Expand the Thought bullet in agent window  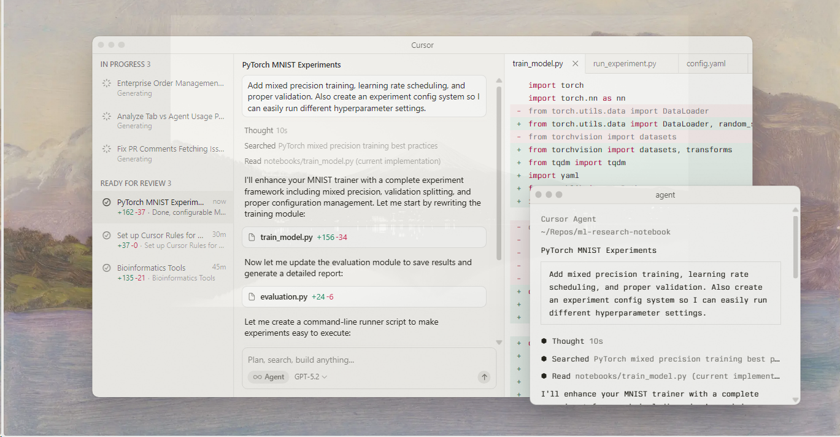click(568, 341)
